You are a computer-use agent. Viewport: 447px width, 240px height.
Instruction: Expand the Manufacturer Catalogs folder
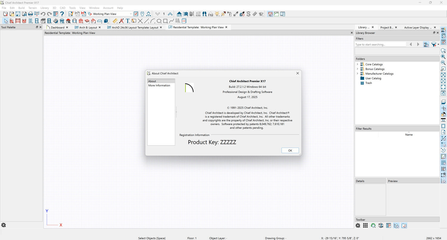coord(358,74)
